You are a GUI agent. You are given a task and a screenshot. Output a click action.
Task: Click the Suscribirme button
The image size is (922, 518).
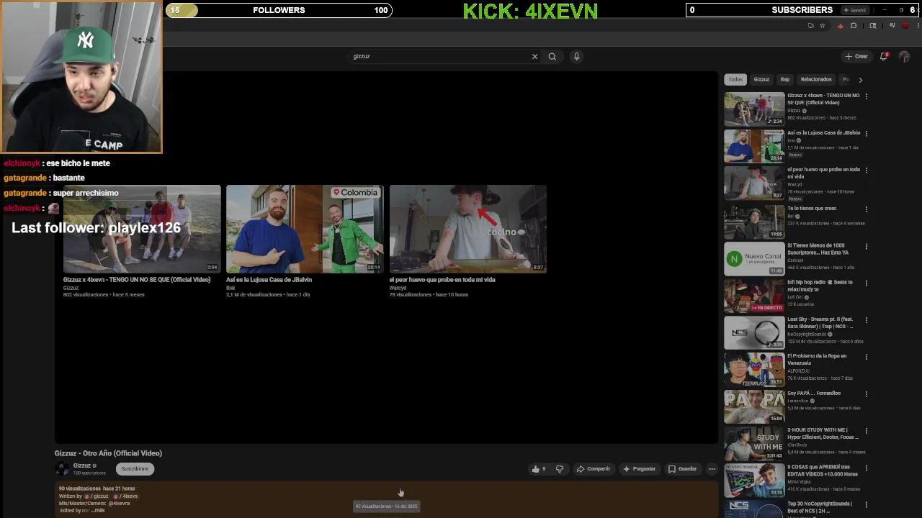point(135,469)
